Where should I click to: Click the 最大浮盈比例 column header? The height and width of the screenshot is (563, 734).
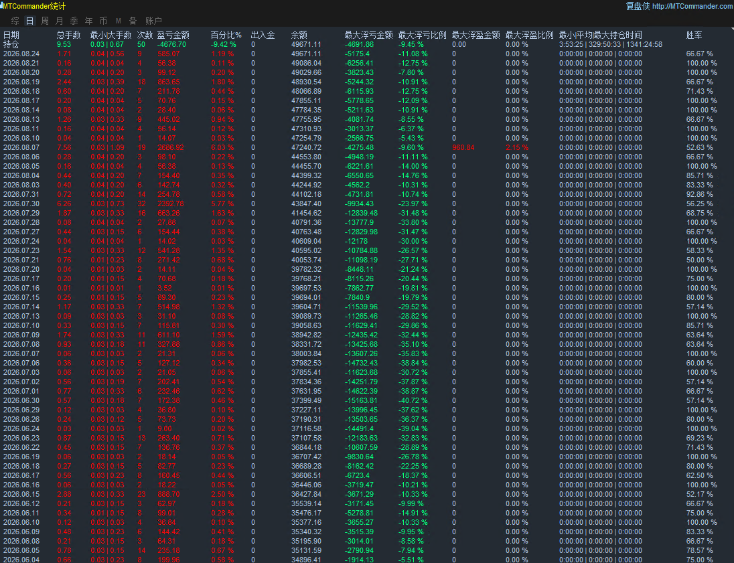pyautogui.click(x=530, y=35)
